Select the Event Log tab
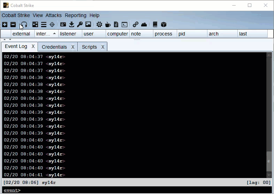This screenshot has width=274, height=194. [16, 46]
